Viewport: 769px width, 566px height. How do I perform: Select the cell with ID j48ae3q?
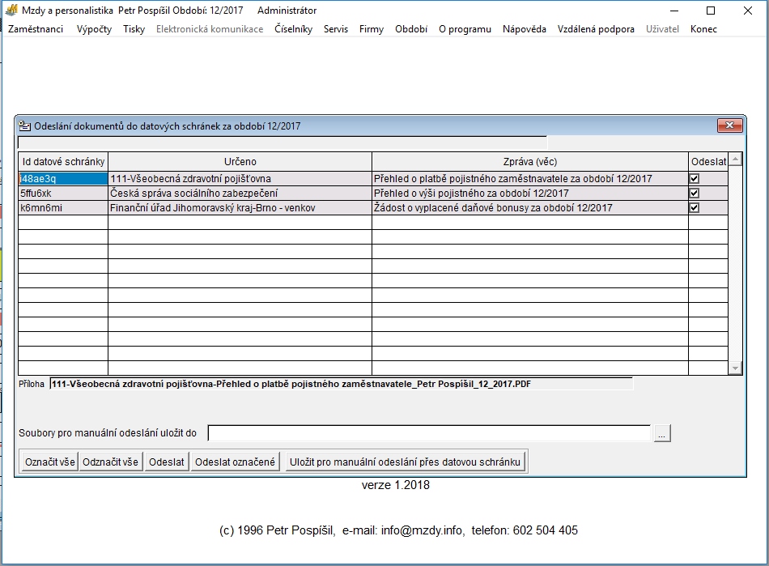(x=63, y=178)
